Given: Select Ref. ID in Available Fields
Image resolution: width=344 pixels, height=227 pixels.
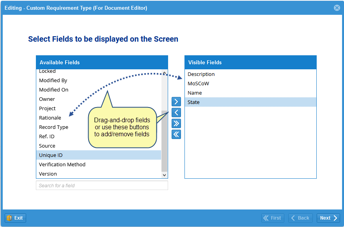Looking at the screenshot, I should [99, 136].
